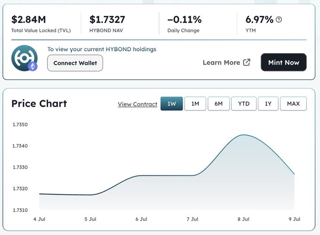Click the 5 Jul x-axis label

pos(90,219)
